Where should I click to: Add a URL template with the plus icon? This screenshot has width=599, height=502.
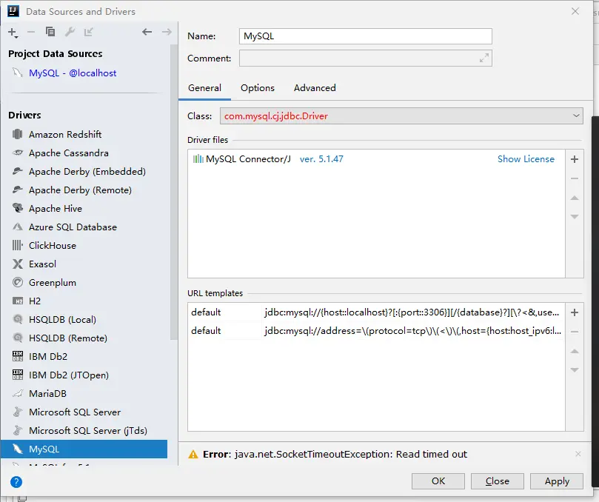click(575, 312)
